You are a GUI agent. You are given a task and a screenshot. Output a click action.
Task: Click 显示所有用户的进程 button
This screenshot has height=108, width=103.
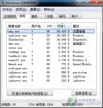30,94
